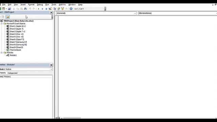Click the Copy toolbar icon
Viewport: 217px width, 122px height.
[18, 9]
